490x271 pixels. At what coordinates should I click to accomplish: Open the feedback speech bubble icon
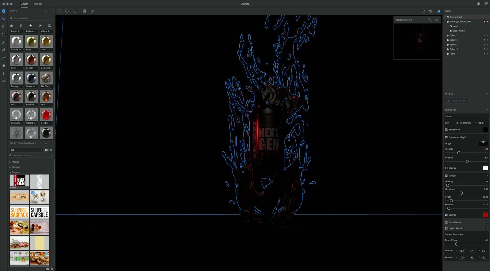coord(486,4)
